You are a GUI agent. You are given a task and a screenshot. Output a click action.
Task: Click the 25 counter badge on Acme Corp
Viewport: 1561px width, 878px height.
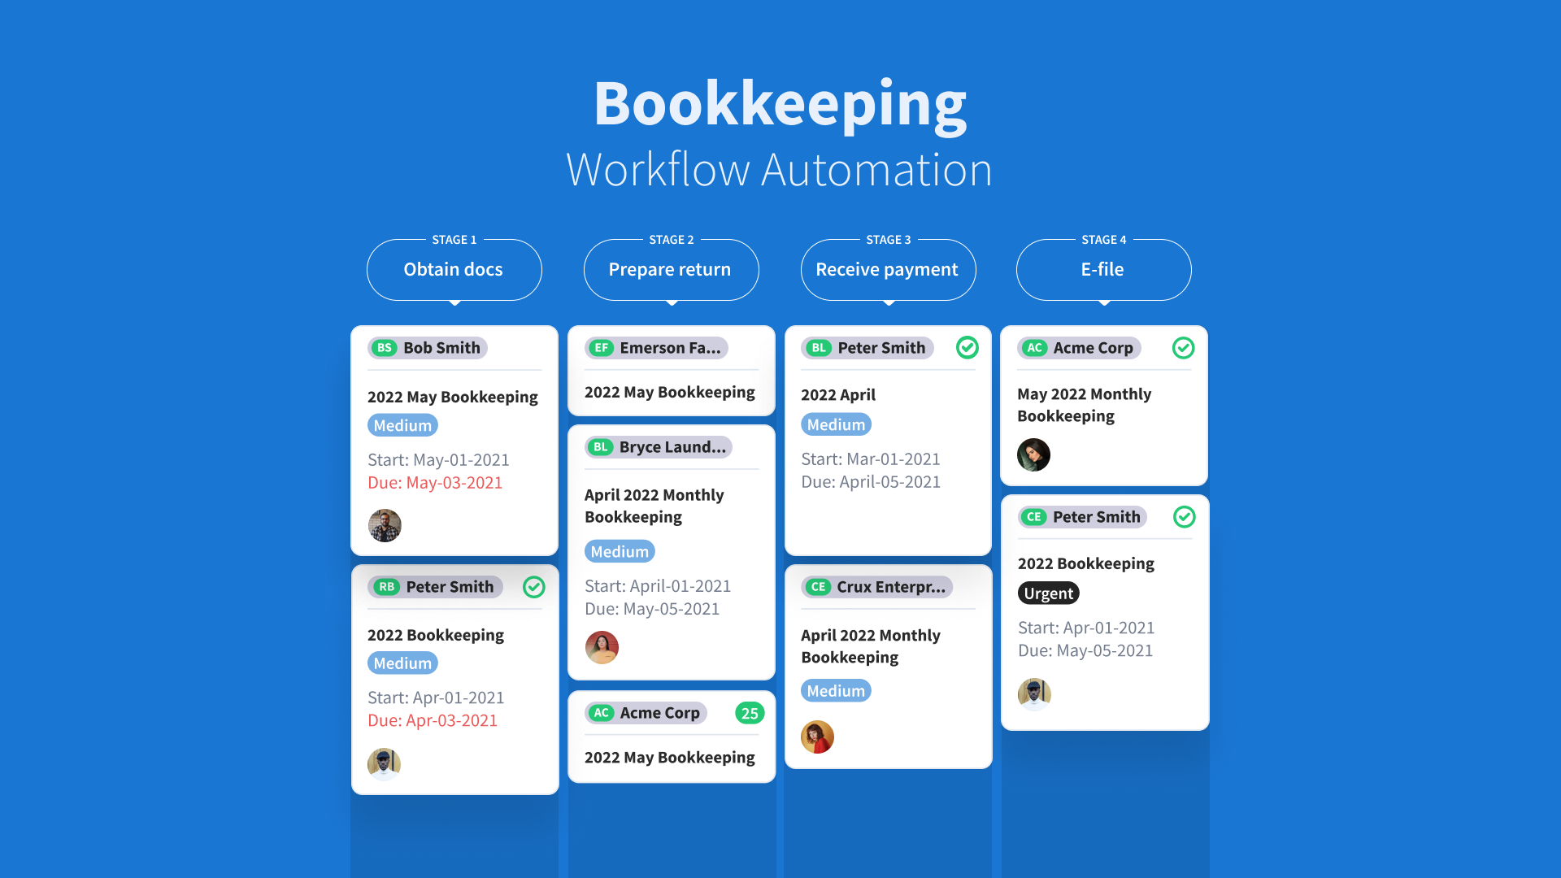tap(749, 713)
